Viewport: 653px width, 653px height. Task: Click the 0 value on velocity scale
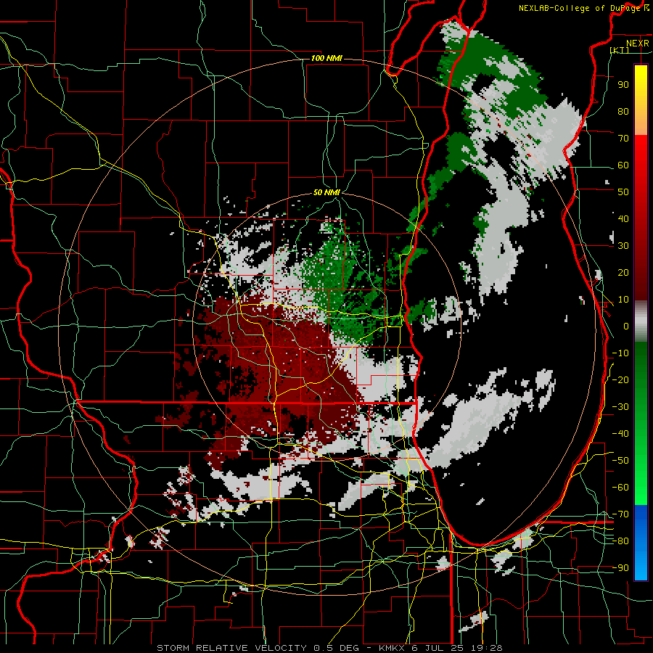coord(626,326)
